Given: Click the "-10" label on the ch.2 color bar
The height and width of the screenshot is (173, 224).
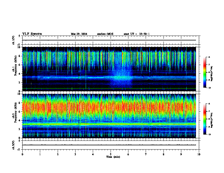Looking at the screenshot, I should coord(209,135).
